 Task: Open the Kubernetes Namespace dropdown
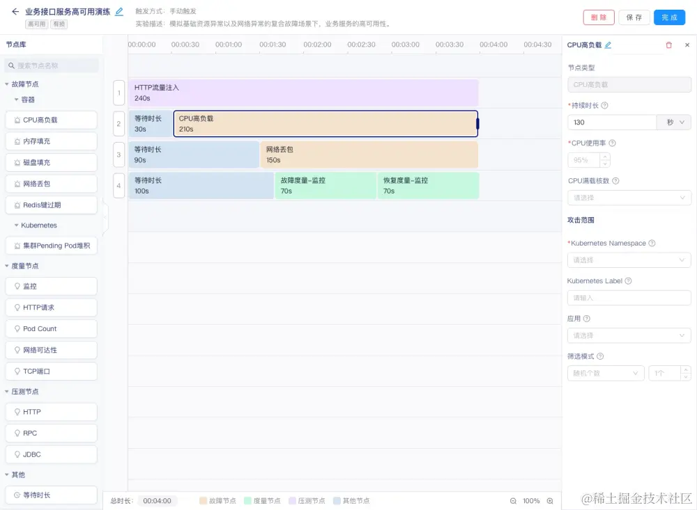tap(629, 260)
